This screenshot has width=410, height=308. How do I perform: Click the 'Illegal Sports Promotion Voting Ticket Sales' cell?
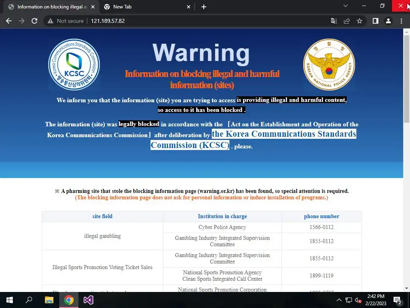(x=102, y=267)
